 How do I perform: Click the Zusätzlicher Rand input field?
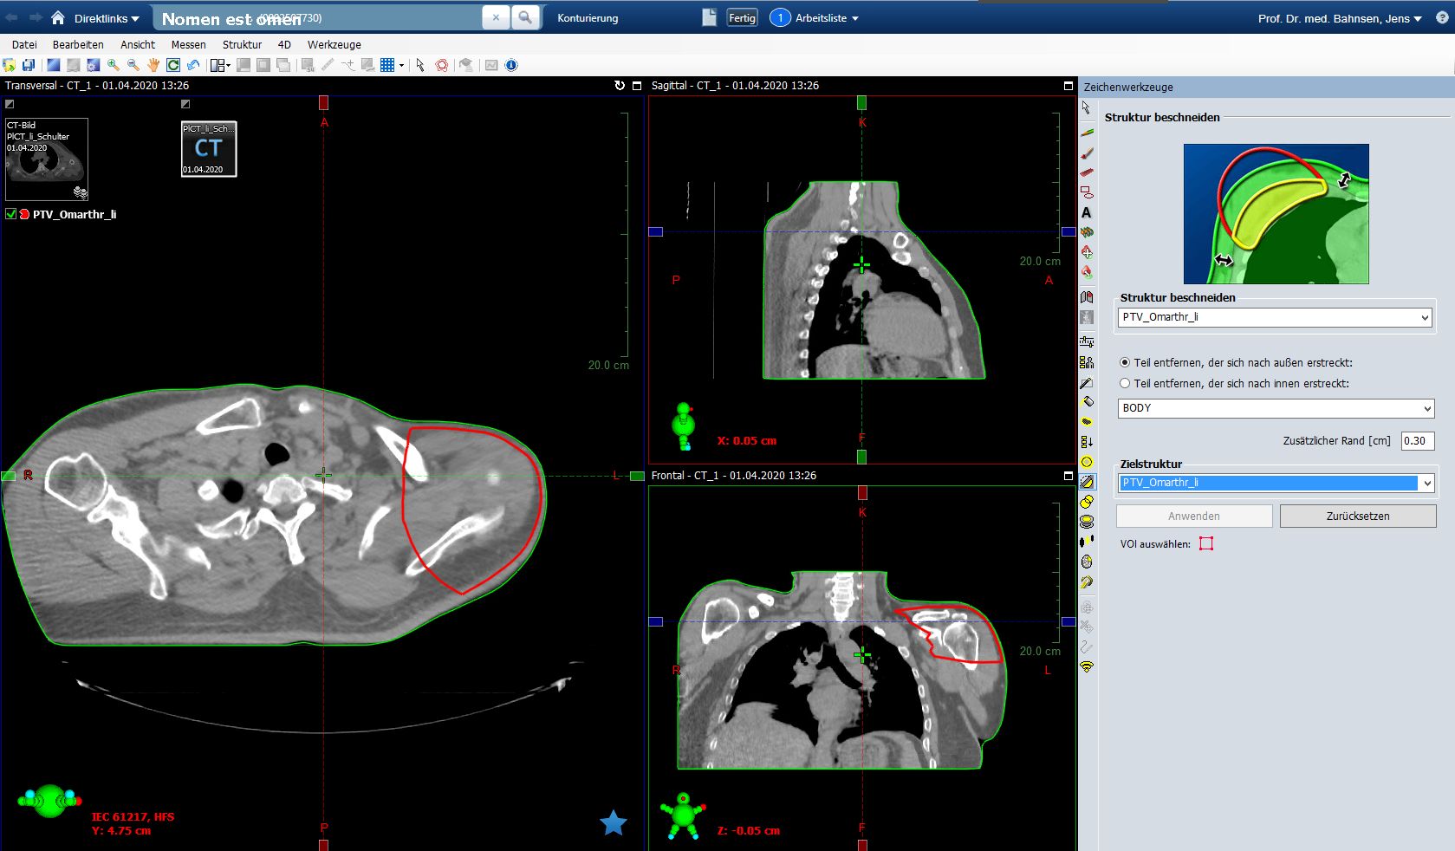tap(1417, 441)
